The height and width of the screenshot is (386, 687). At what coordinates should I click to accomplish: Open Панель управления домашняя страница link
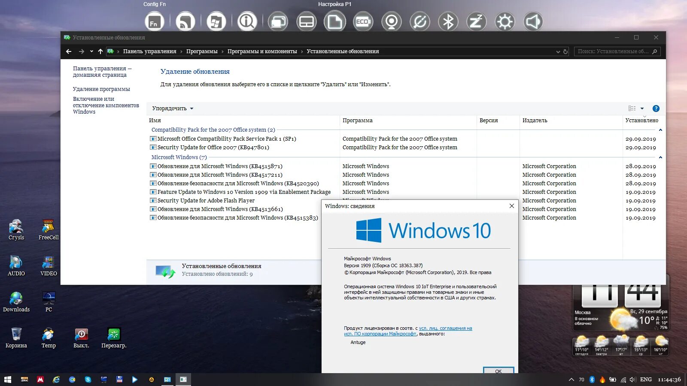tap(102, 72)
